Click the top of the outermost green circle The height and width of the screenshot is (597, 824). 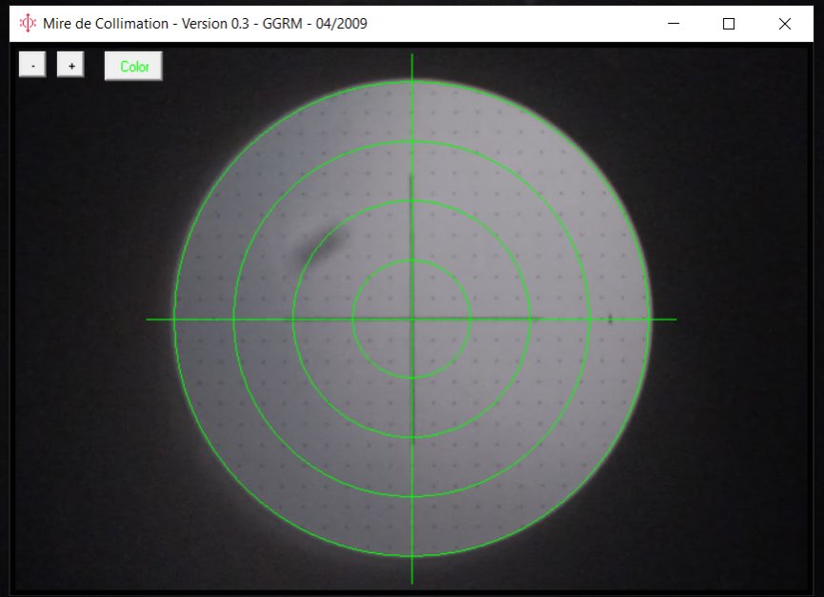coord(412,81)
